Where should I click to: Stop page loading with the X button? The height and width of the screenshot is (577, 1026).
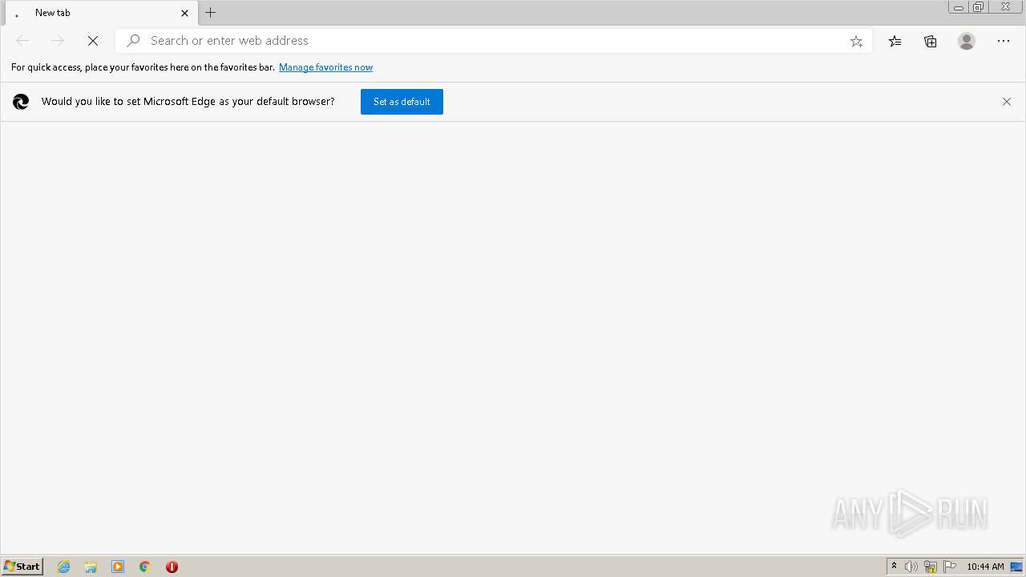click(93, 41)
